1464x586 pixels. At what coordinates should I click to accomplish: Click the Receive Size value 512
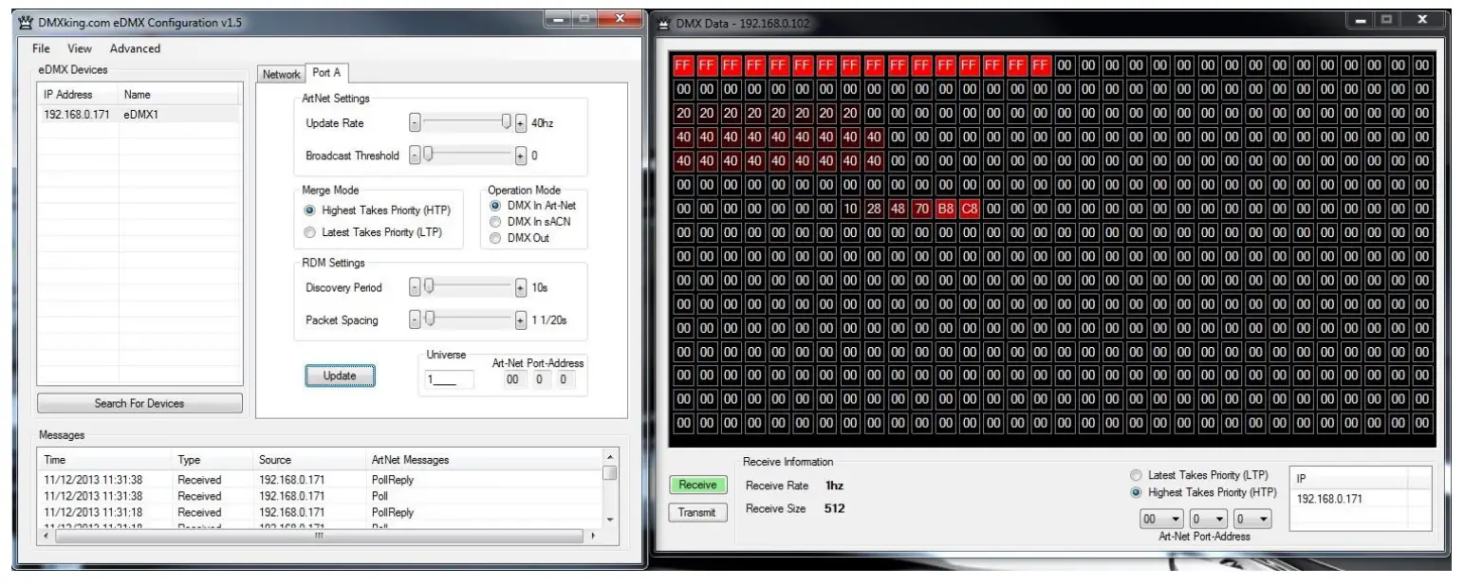click(x=835, y=508)
